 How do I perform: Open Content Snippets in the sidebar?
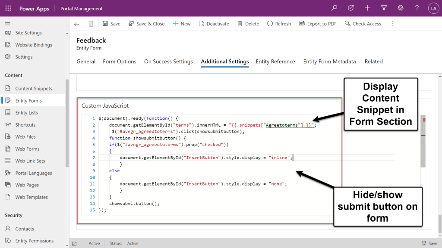coord(34,89)
